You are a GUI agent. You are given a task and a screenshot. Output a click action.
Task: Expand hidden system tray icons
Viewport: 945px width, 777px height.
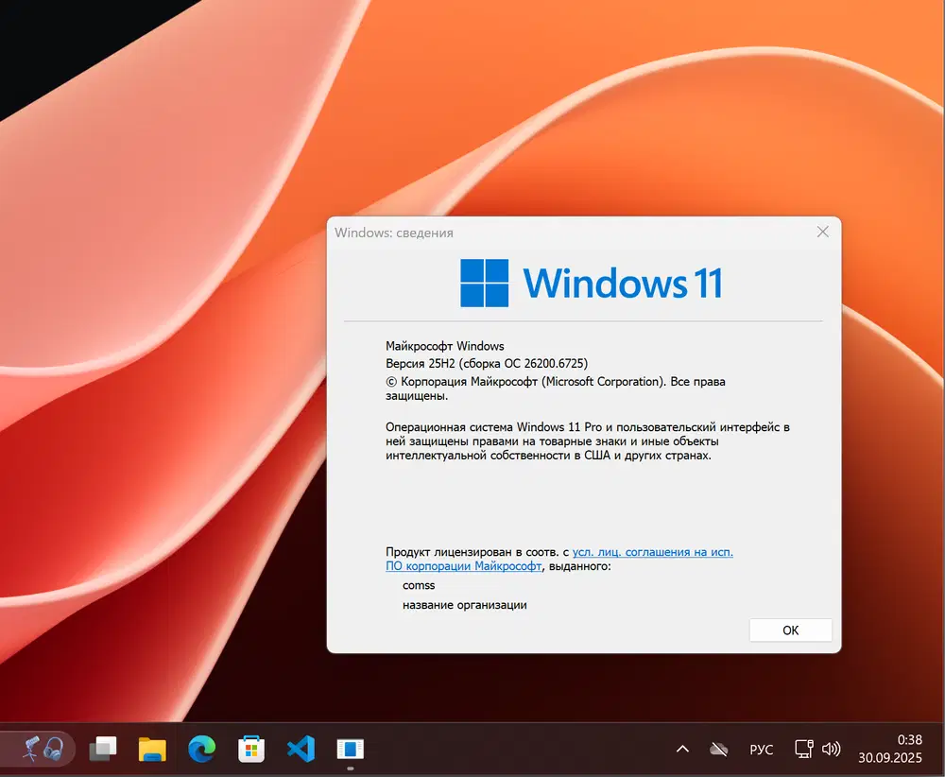(682, 748)
